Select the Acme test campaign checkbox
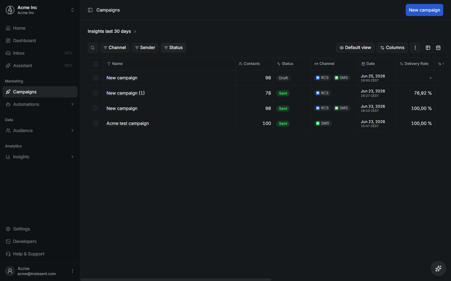The height and width of the screenshot is (281, 451). (x=96, y=124)
